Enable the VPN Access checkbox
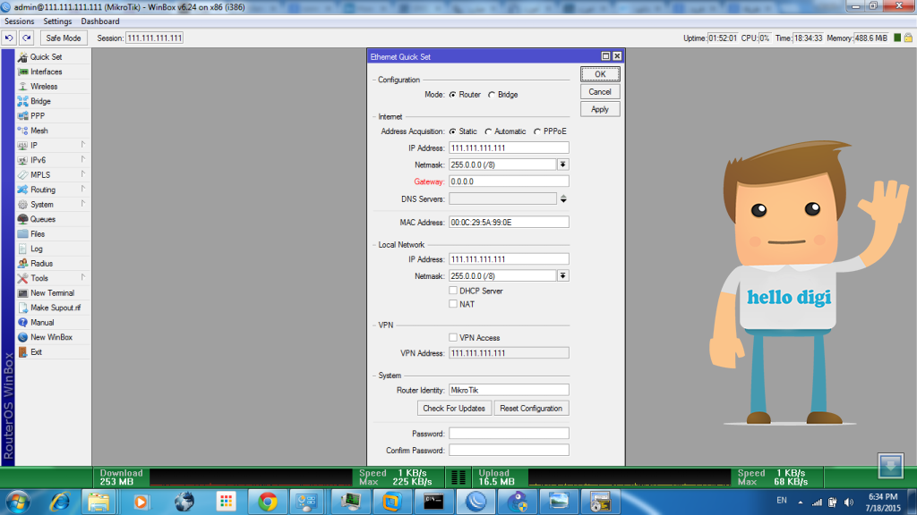Viewport: 917px width, 515px height. tap(453, 337)
